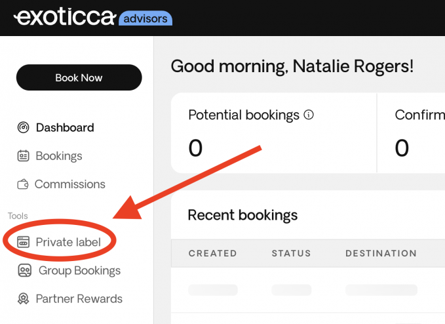Select Private label under Tools
The height and width of the screenshot is (324, 445).
point(68,242)
